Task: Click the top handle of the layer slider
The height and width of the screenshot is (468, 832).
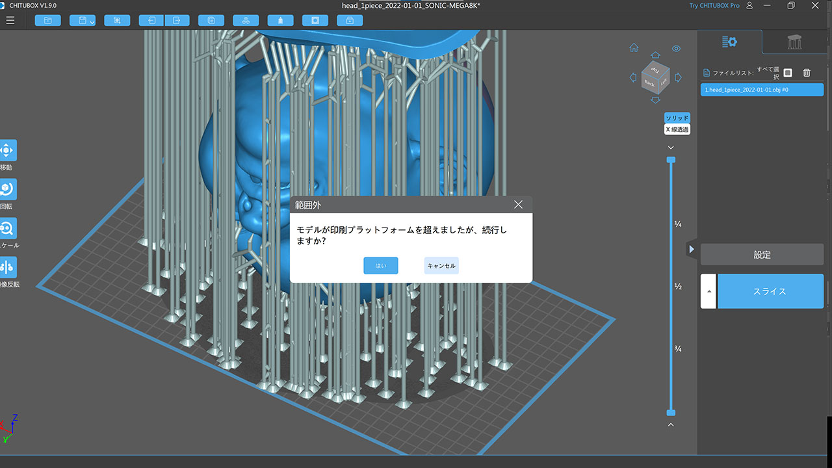Action: click(x=671, y=159)
